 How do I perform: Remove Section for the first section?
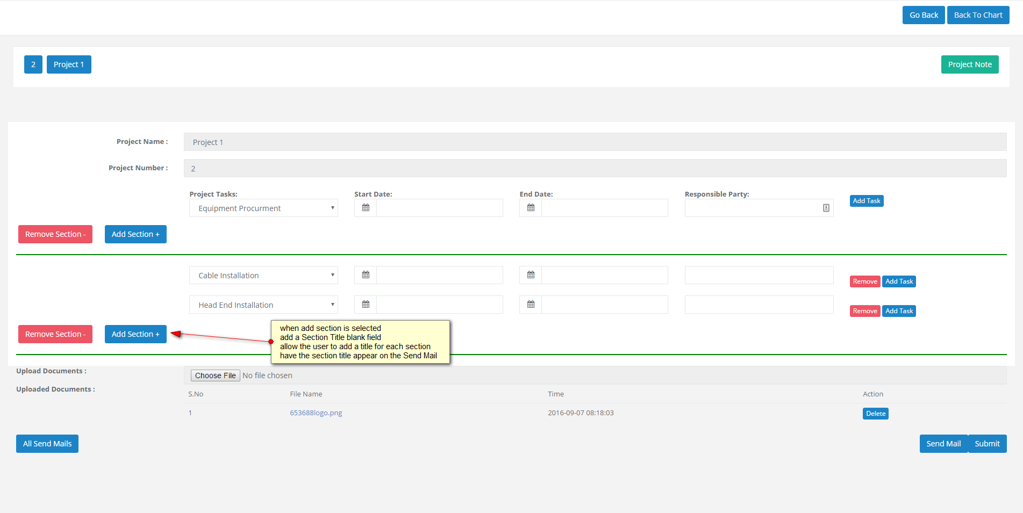55,234
